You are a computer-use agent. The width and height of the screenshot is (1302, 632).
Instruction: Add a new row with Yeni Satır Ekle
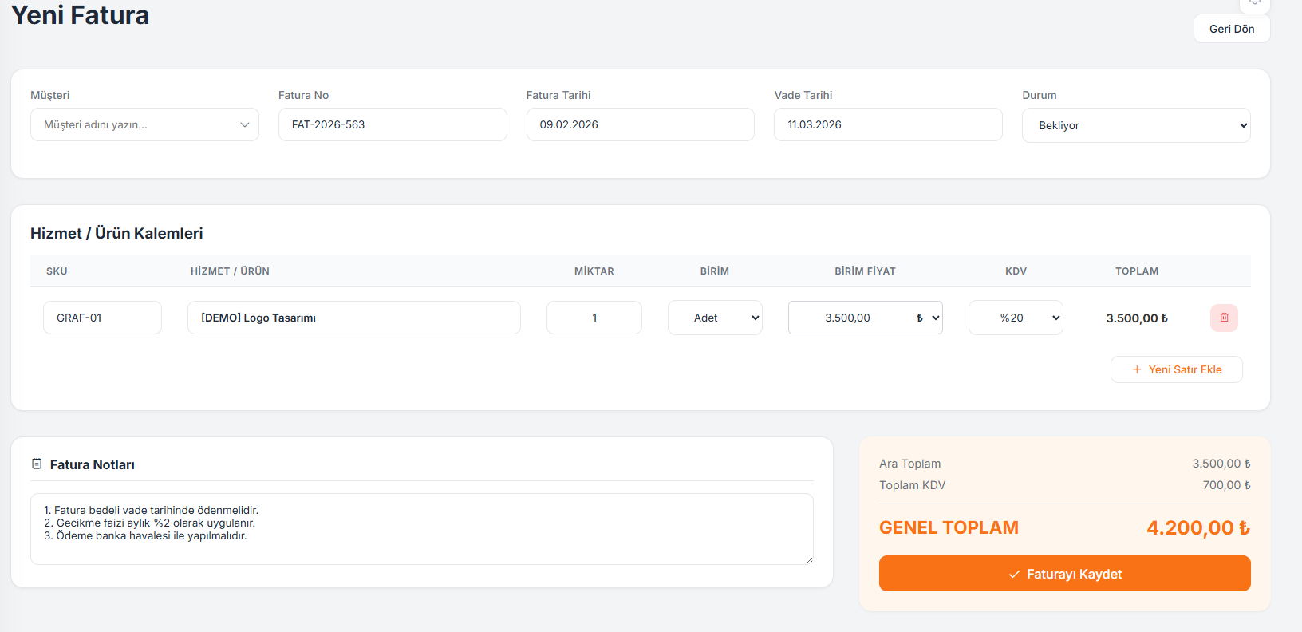1176,369
